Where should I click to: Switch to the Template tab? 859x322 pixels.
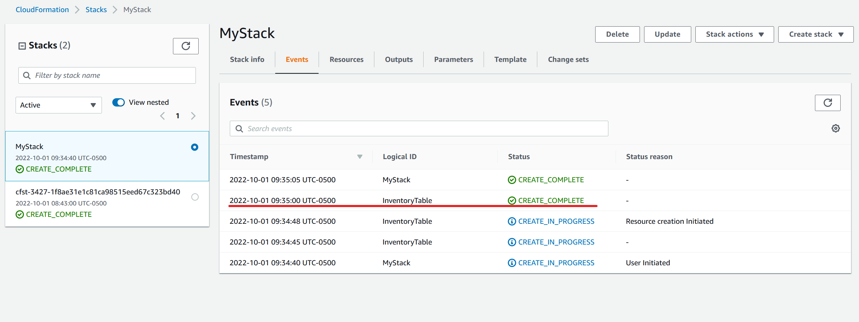pyautogui.click(x=510, y=59)
